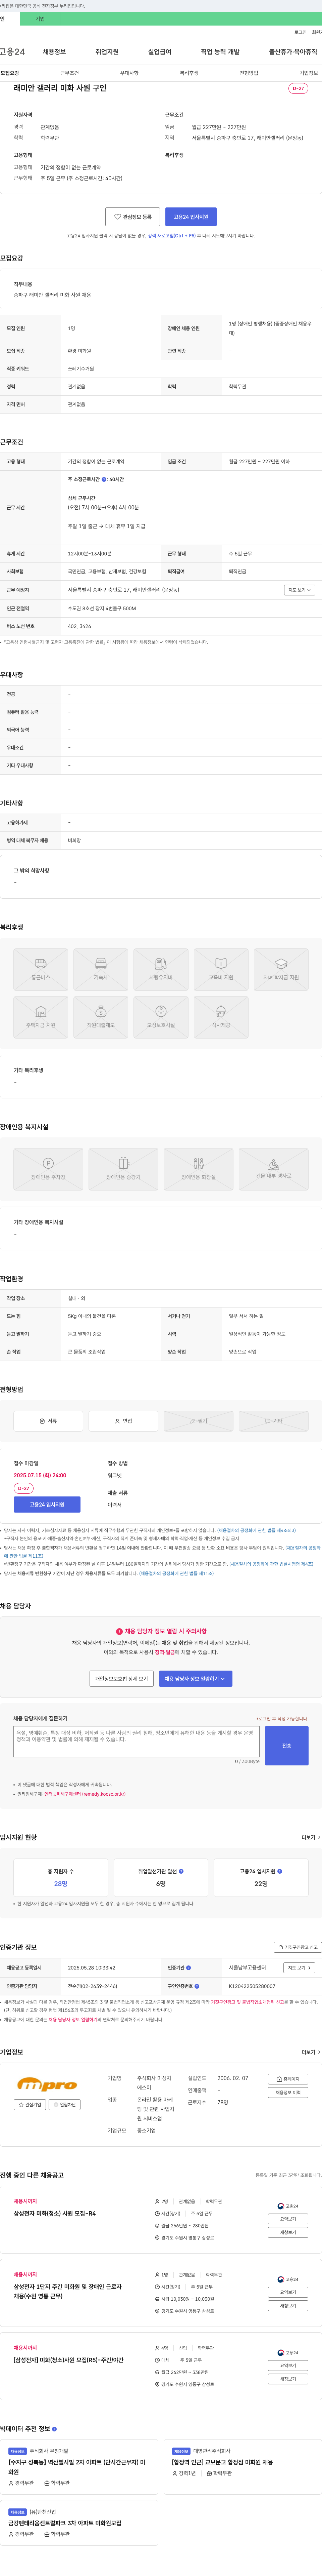
Task: Open the 채용정보 이력 button
Action: pos(288,2093)
